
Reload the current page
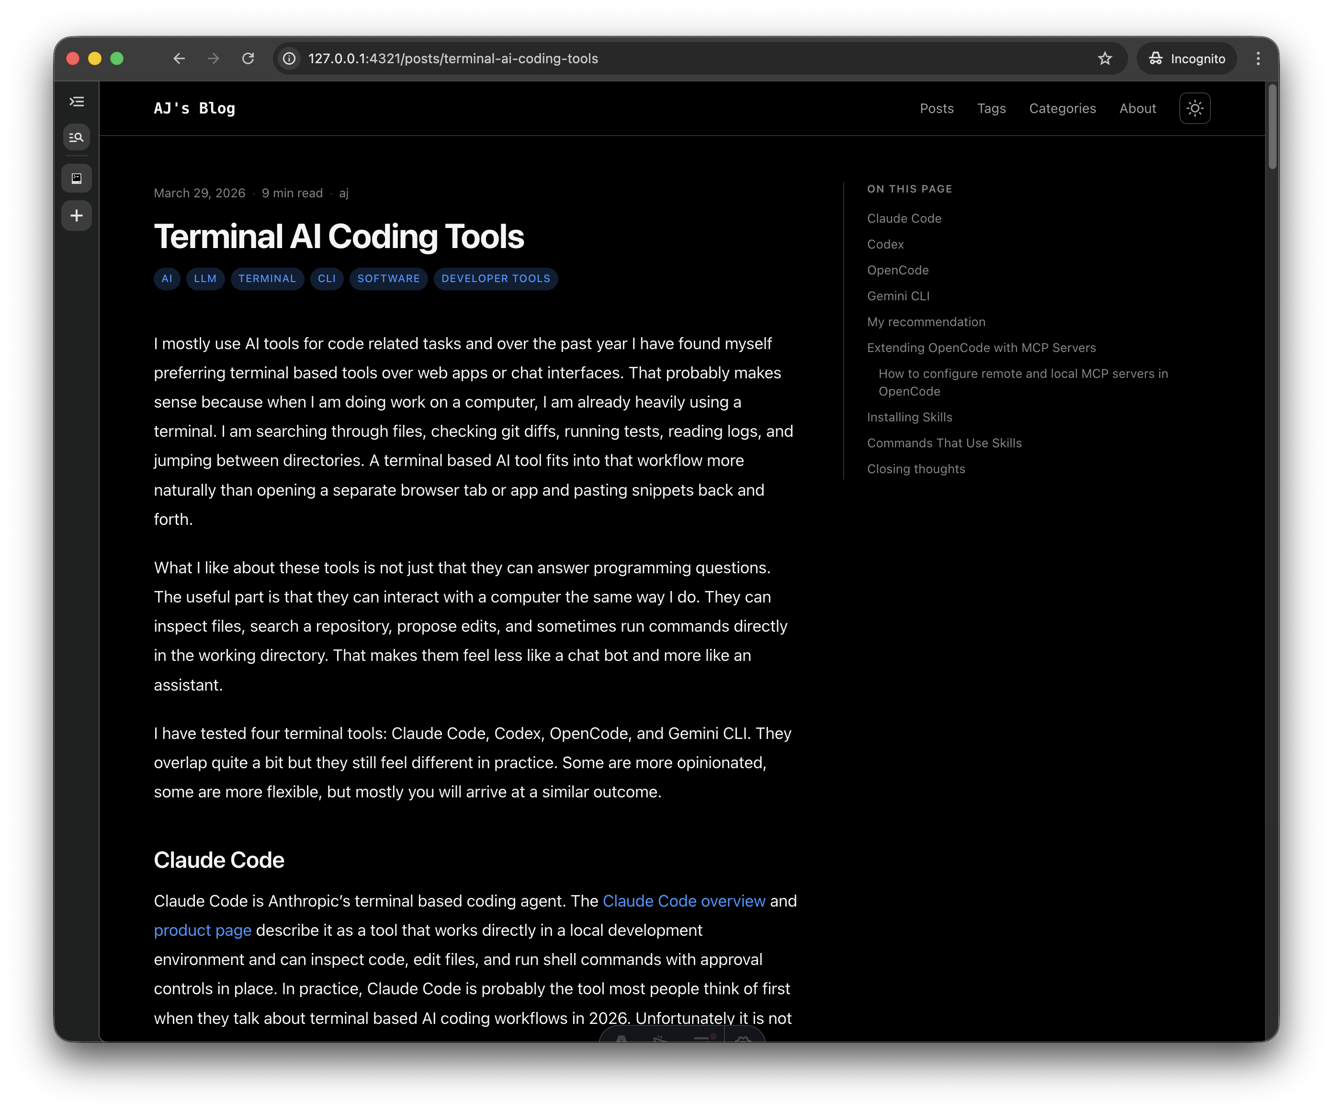pyautogui.click(x=248, y=58)
